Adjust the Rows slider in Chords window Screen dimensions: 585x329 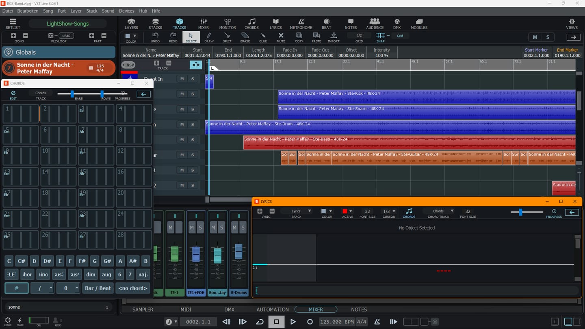pos(102,94)
